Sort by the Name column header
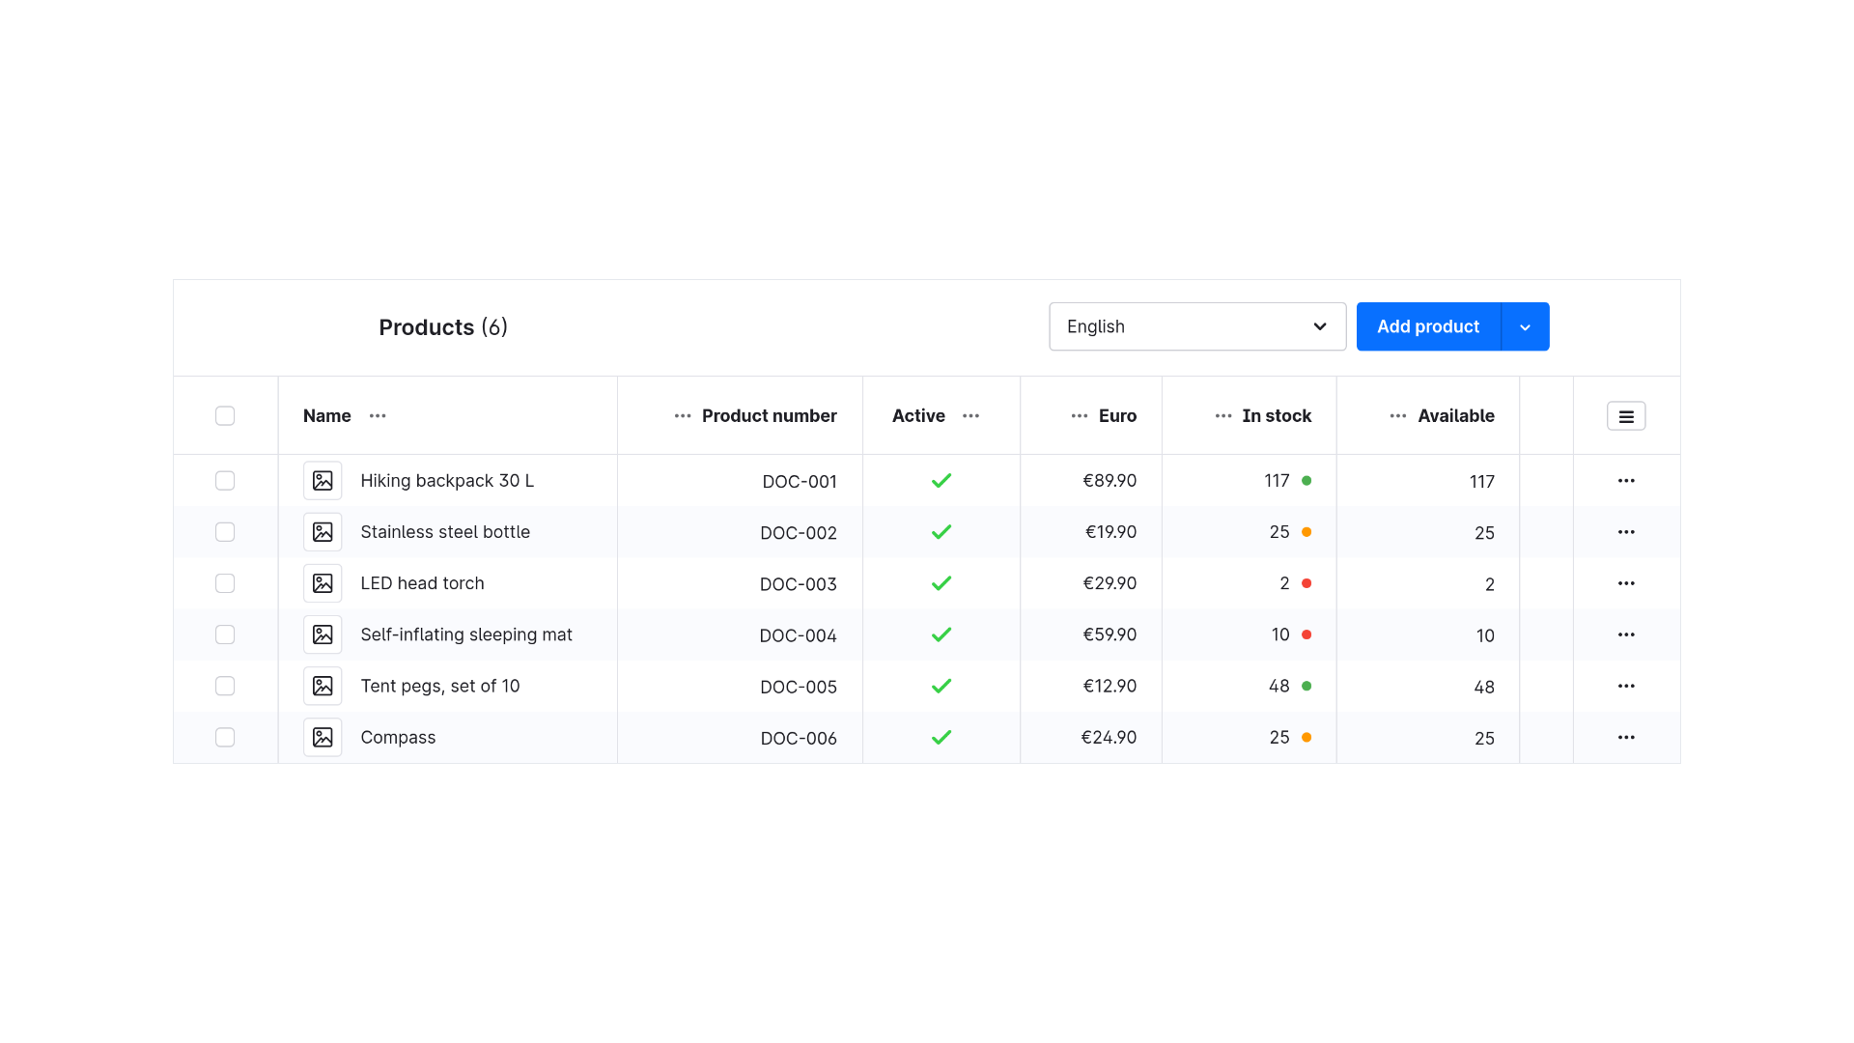 coord(327,415)
